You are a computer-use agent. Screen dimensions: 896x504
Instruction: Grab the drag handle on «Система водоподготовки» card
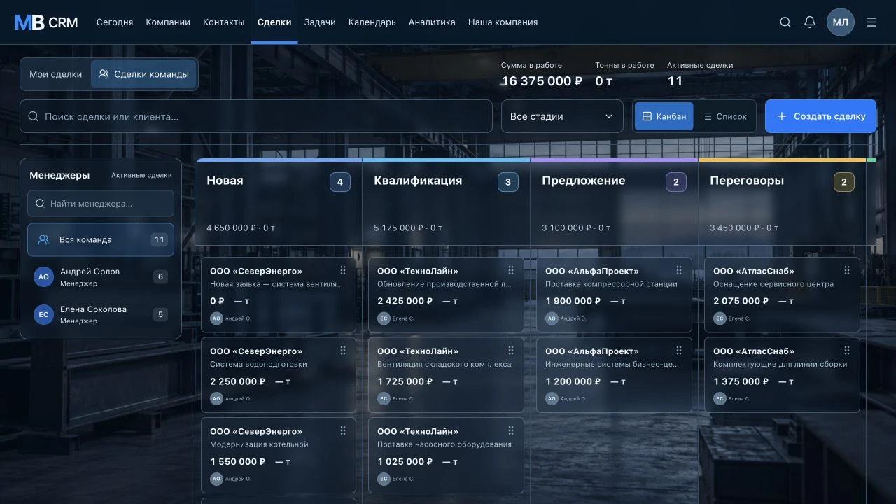coord(343,351)
